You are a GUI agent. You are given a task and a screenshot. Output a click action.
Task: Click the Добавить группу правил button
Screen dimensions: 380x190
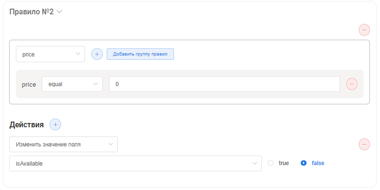click(x=140, y=54)
